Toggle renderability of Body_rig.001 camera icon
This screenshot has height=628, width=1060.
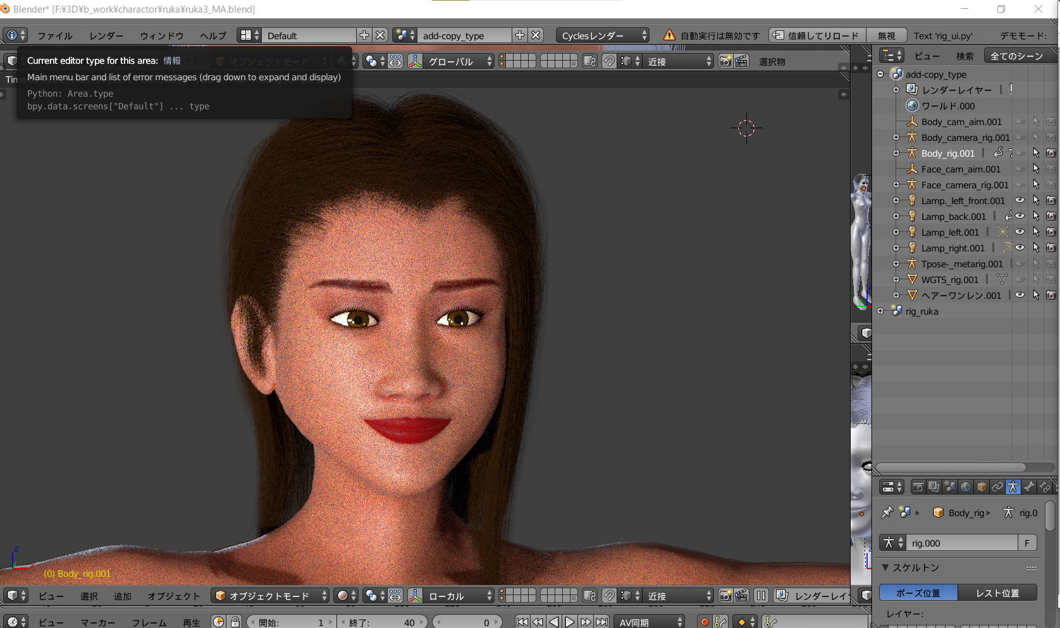tap(1051, 154)
